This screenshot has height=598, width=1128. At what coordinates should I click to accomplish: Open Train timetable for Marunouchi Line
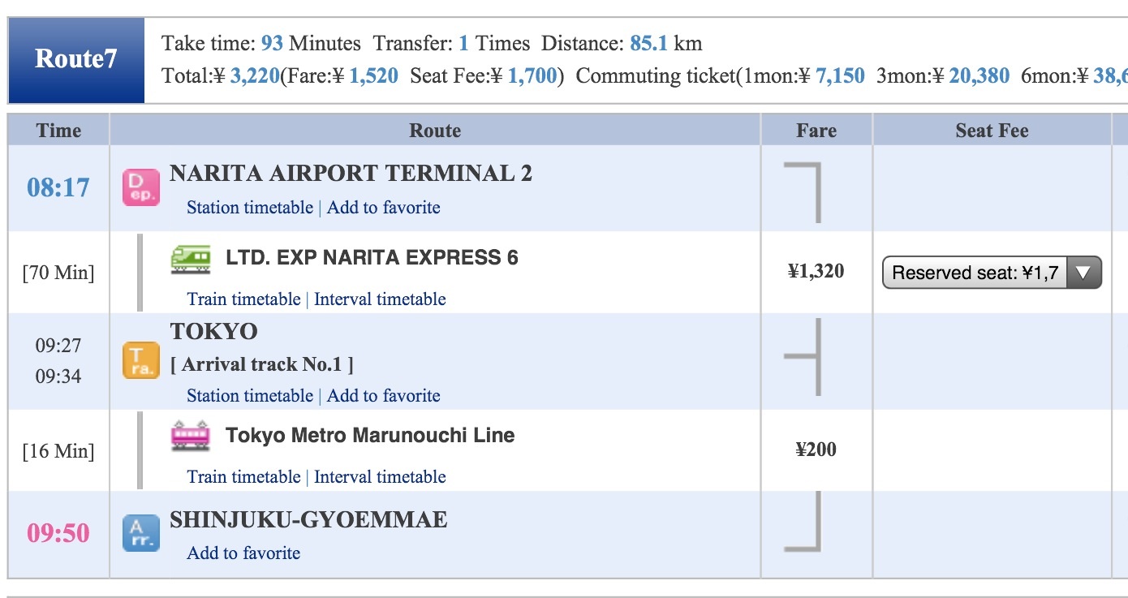tap(243, 477)
